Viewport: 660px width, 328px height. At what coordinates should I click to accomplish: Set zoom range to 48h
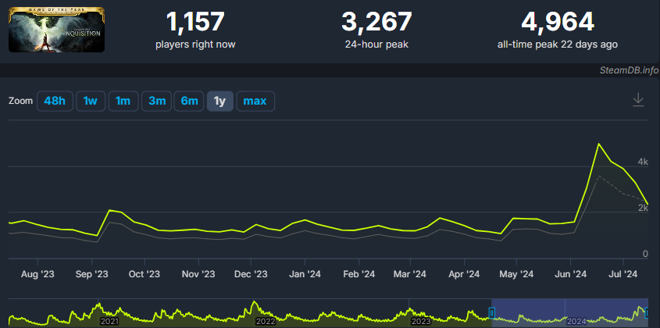[x=54, y=101]
